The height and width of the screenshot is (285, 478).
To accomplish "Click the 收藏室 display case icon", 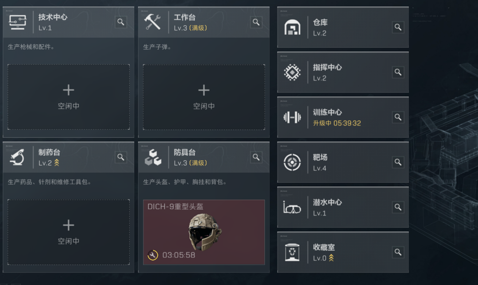I will pos(292,252).
